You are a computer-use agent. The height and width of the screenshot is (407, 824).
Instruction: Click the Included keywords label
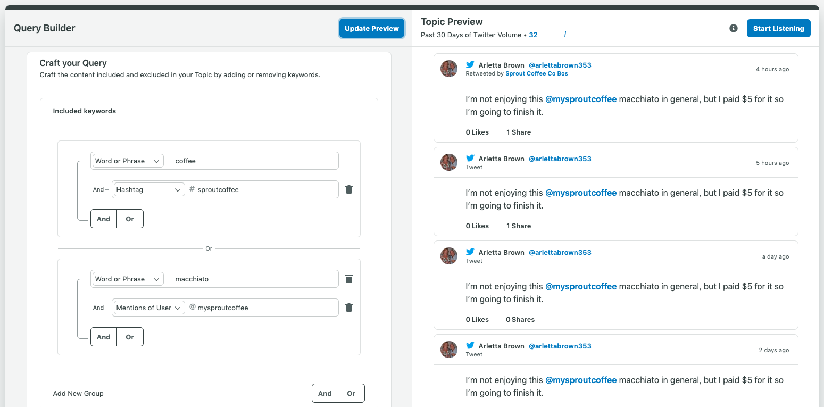click(x=85, y=111)
